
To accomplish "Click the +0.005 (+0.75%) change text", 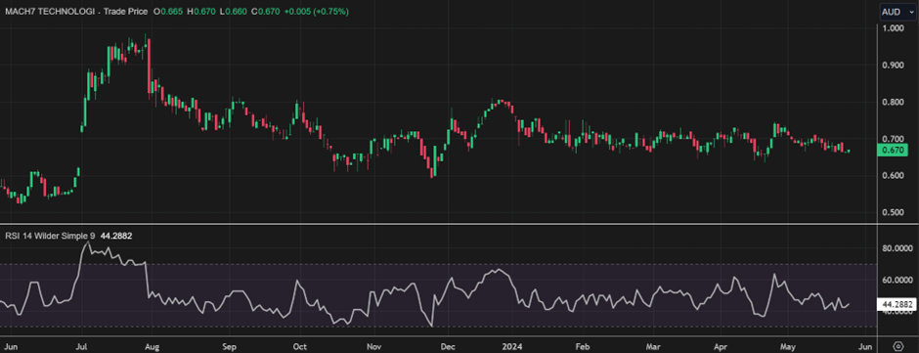I will coord(316,11).
